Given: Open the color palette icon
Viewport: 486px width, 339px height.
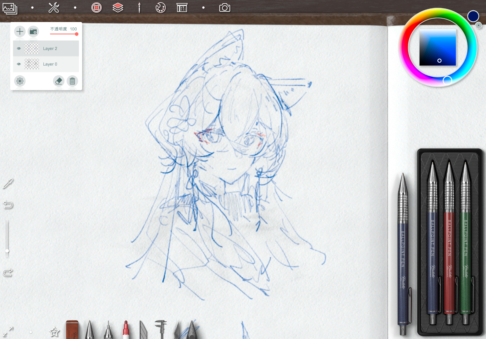Looking at the screenshot, I should point(161,8).
